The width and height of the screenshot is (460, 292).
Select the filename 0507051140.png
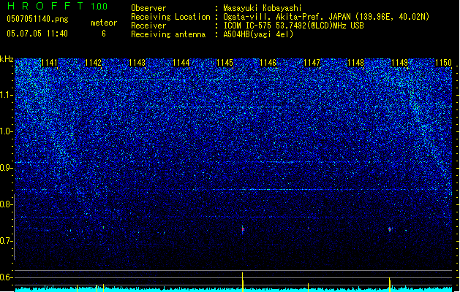click(37, 19)
